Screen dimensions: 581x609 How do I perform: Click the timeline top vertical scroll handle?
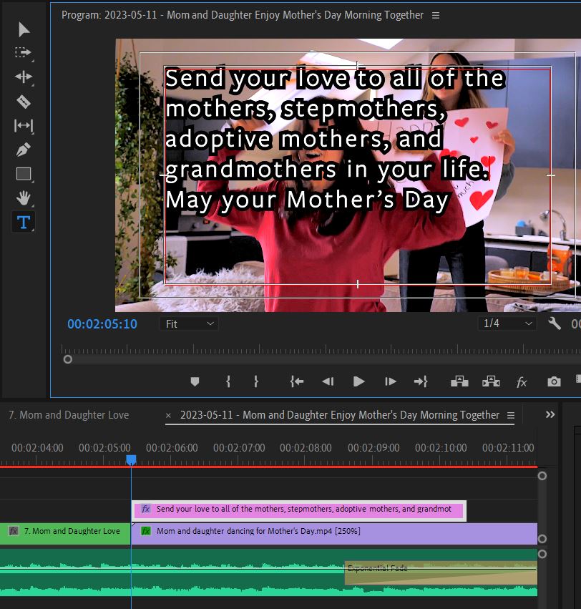tap(542, 476)
